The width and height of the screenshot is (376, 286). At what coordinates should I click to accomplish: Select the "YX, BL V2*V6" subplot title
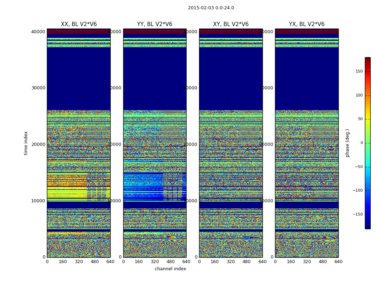pyautogui.click(x=307, y=24)
